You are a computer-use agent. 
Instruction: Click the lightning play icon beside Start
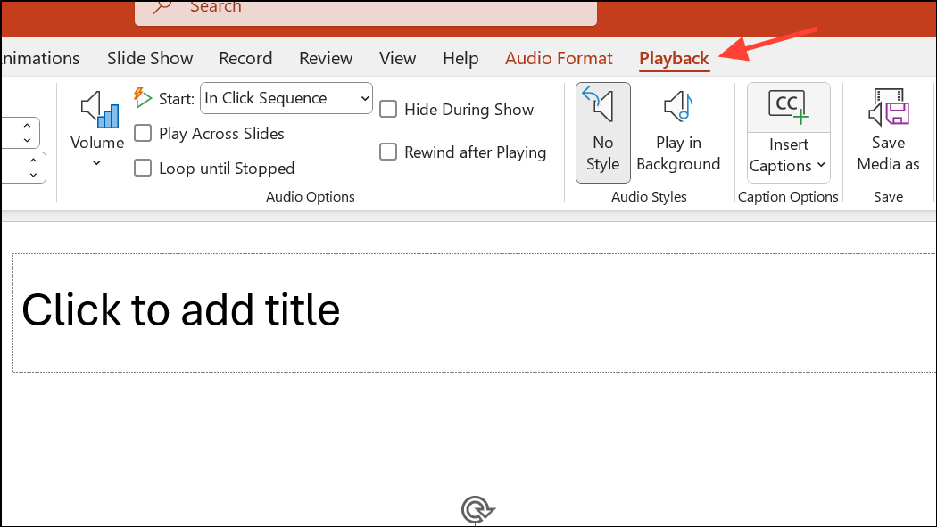pos(143,98)
